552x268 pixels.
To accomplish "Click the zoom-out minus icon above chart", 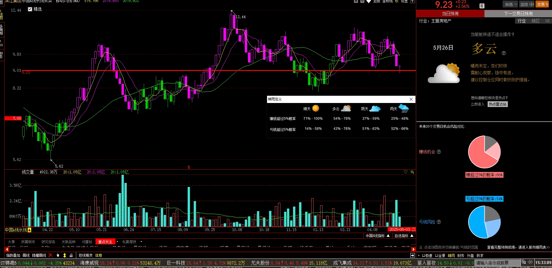I will tap(362, 1).
